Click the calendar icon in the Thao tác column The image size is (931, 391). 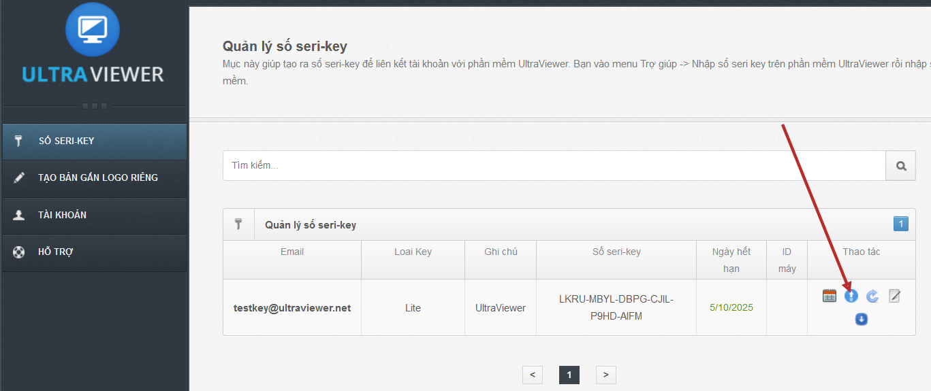[829, 296]
